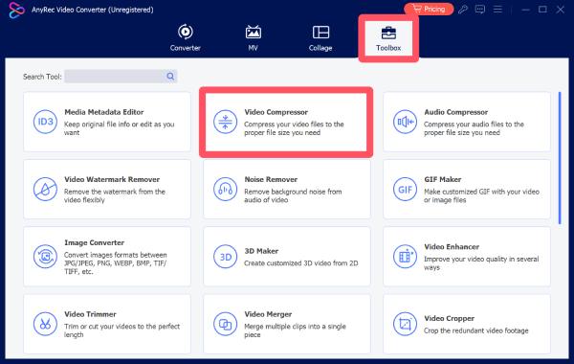Click the Video Trimmer scissors icon
The image size is (574, 364).
45,324
